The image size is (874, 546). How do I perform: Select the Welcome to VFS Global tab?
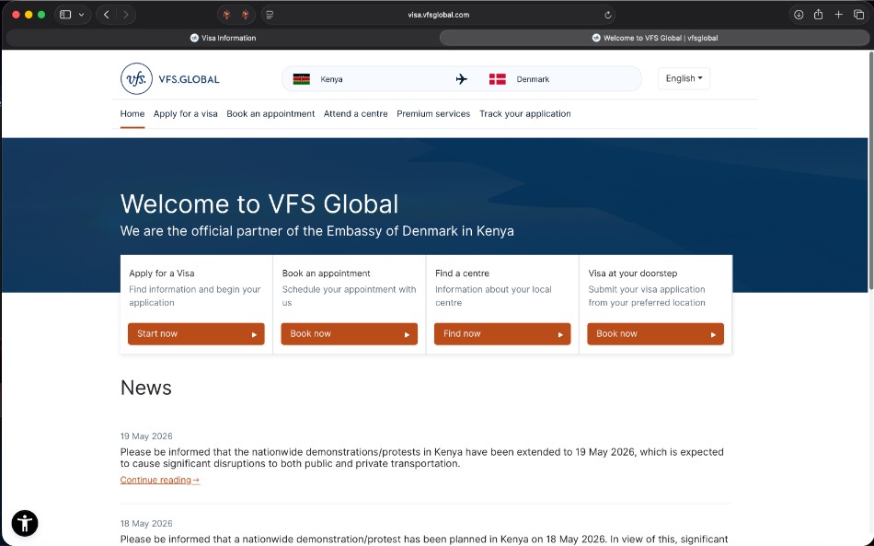pyautogui.click(x=654, y=38)
